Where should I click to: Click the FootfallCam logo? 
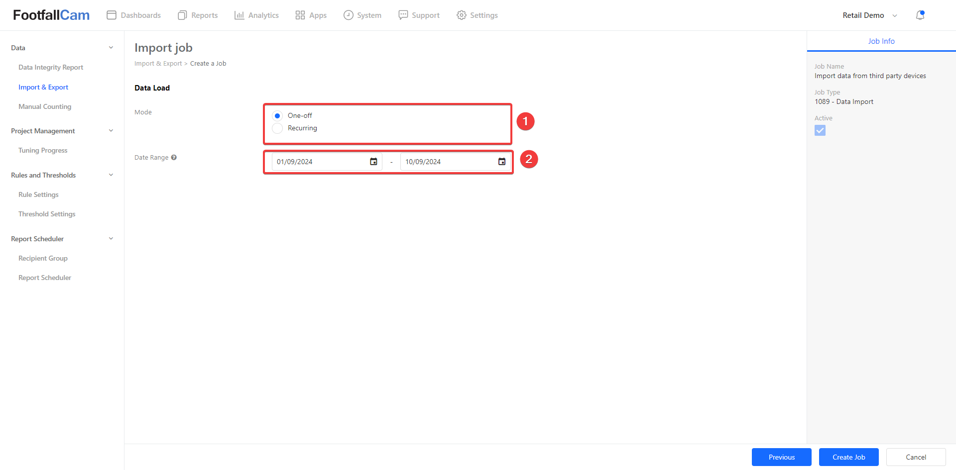51,15
